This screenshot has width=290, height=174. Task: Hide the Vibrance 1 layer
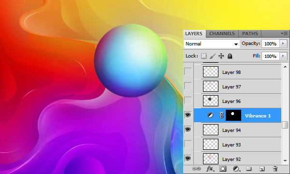188,115
